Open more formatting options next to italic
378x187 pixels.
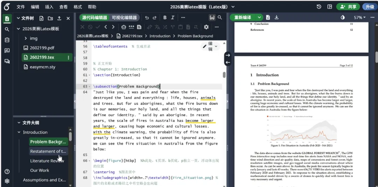[x=183, y=18]
